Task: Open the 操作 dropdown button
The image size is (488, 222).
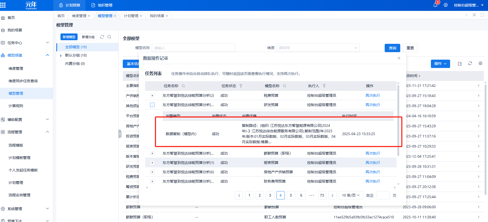Action: pos(440,64)
